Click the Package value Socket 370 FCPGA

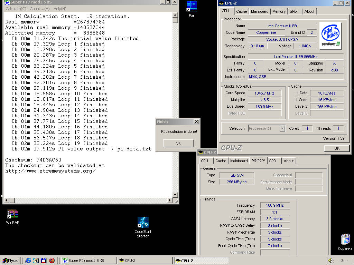pos(282,39)
